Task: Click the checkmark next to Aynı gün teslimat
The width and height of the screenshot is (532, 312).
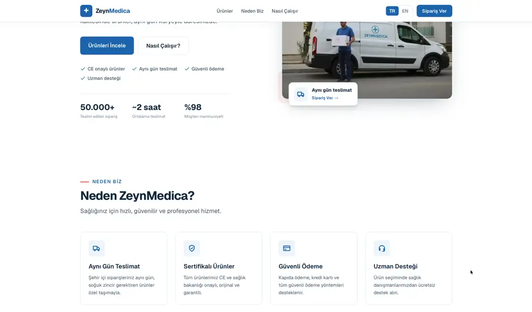Action: tap(134, 69)
